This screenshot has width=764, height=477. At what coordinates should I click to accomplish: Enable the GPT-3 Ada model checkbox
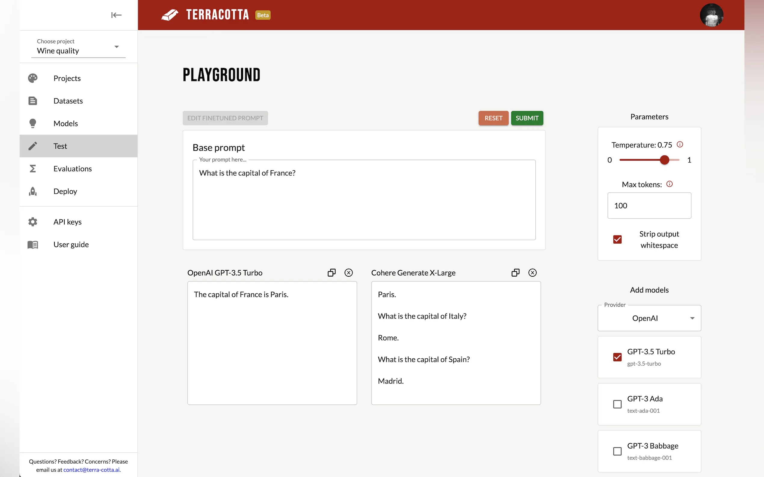coord(617,404)
